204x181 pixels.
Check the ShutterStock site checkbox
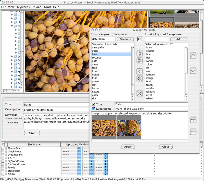[3, 148]
